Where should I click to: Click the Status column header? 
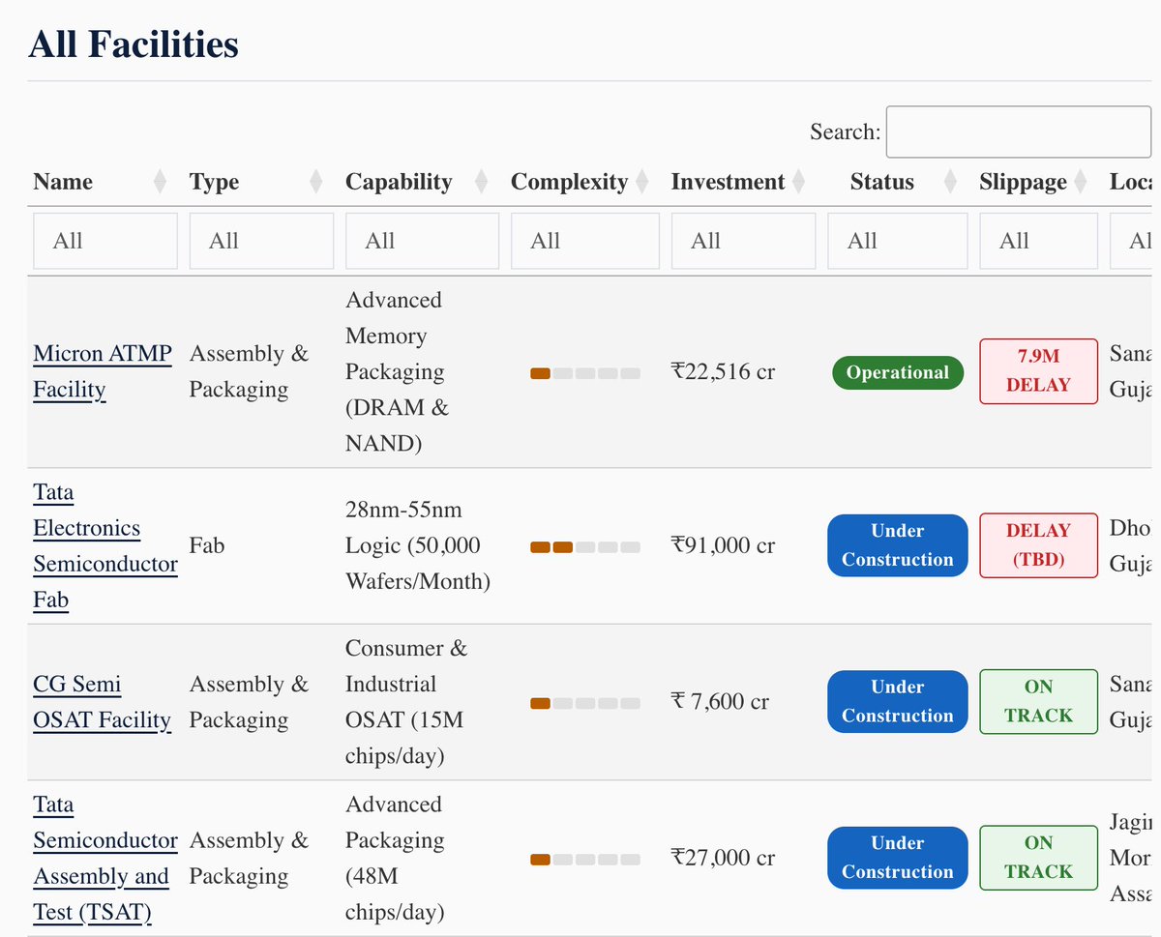click(882, 182)
